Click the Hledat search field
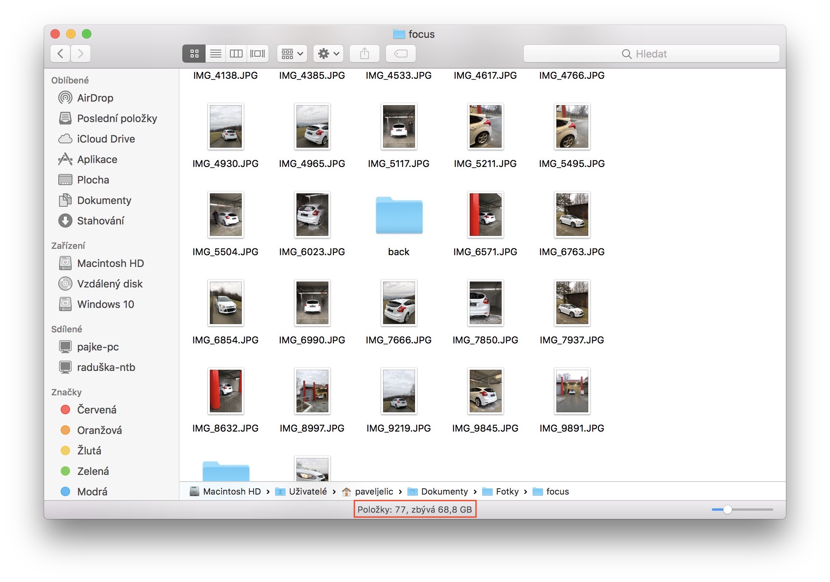 tap(651, 54)
